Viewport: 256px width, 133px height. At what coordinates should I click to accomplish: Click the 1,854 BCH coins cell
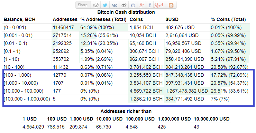pos(141,27)
